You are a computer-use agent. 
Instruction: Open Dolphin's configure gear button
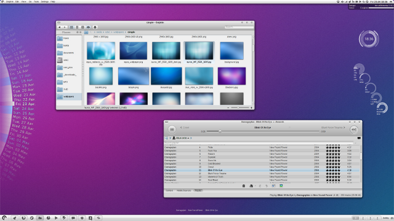pos(95,27)
